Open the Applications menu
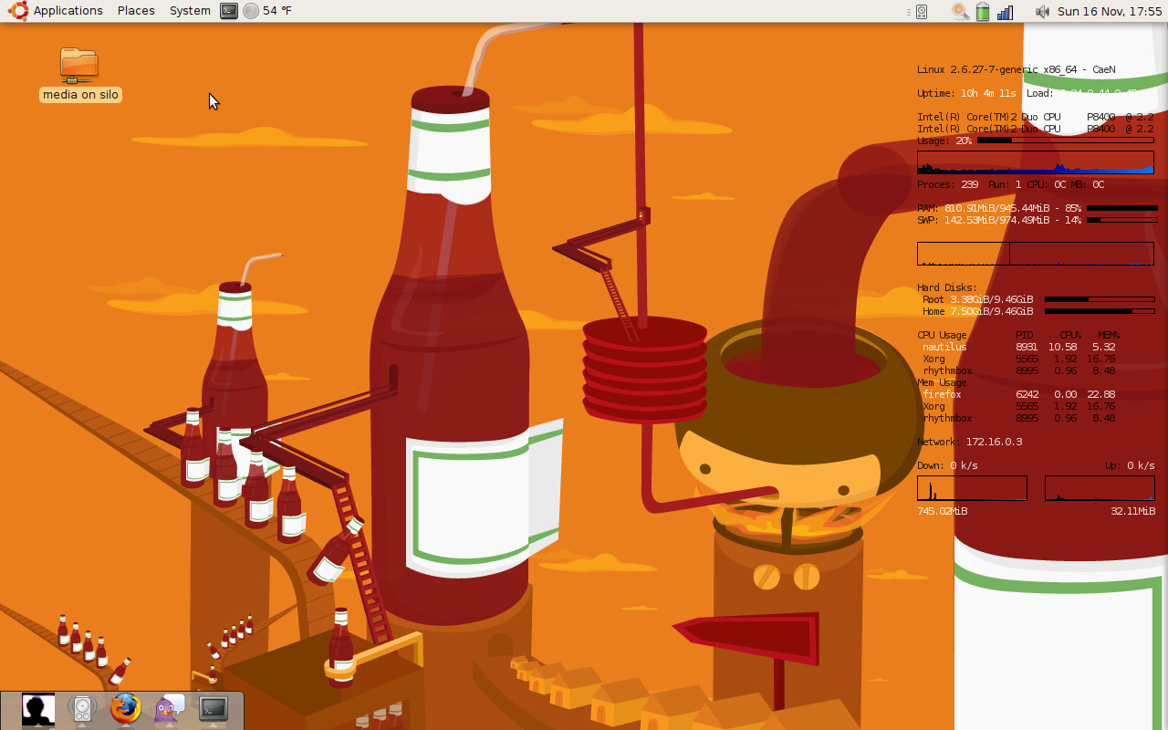This screenshot has height=730, width=1168. pos(68,11)
